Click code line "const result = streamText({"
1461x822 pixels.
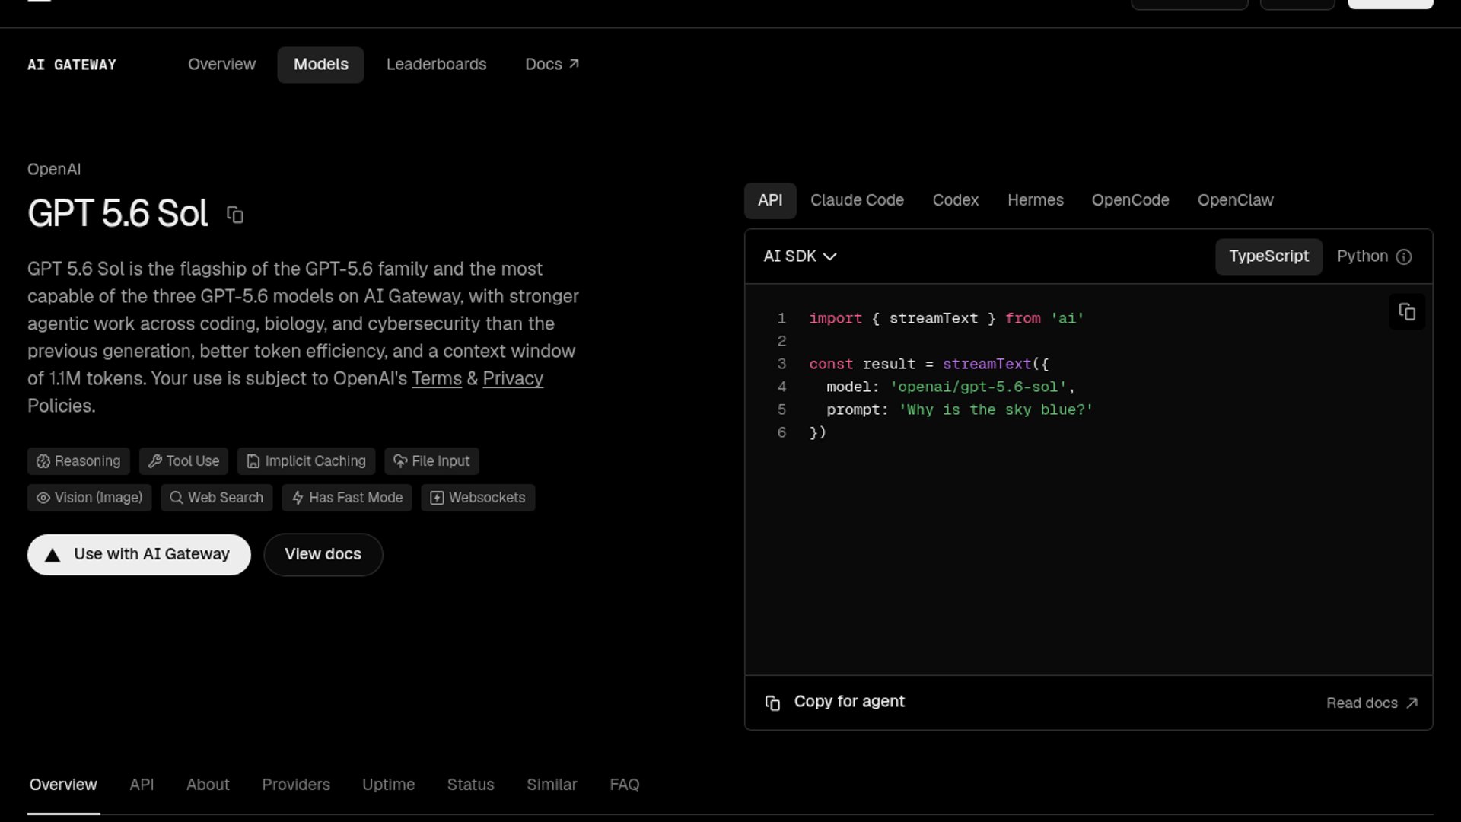coord(929,365)
